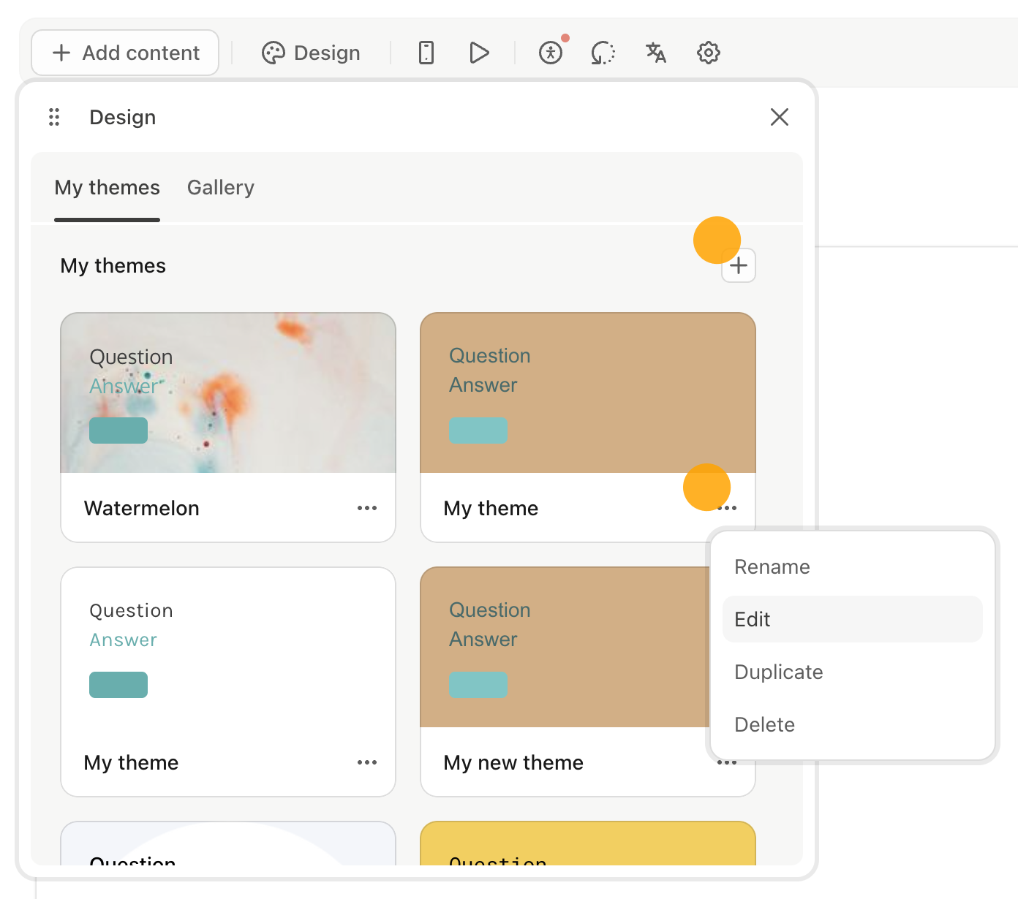1018x899 pixels.
Task: Open more options for white My theme
Action: [x=367, y=762]
